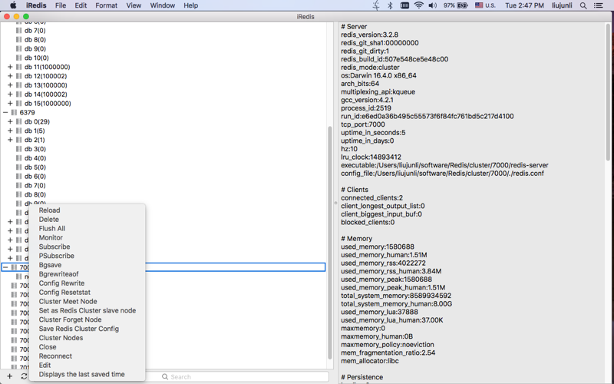Expand the db 15(1000000) node
This screenshot has height=384, width=614.
(x=10, y=104)
